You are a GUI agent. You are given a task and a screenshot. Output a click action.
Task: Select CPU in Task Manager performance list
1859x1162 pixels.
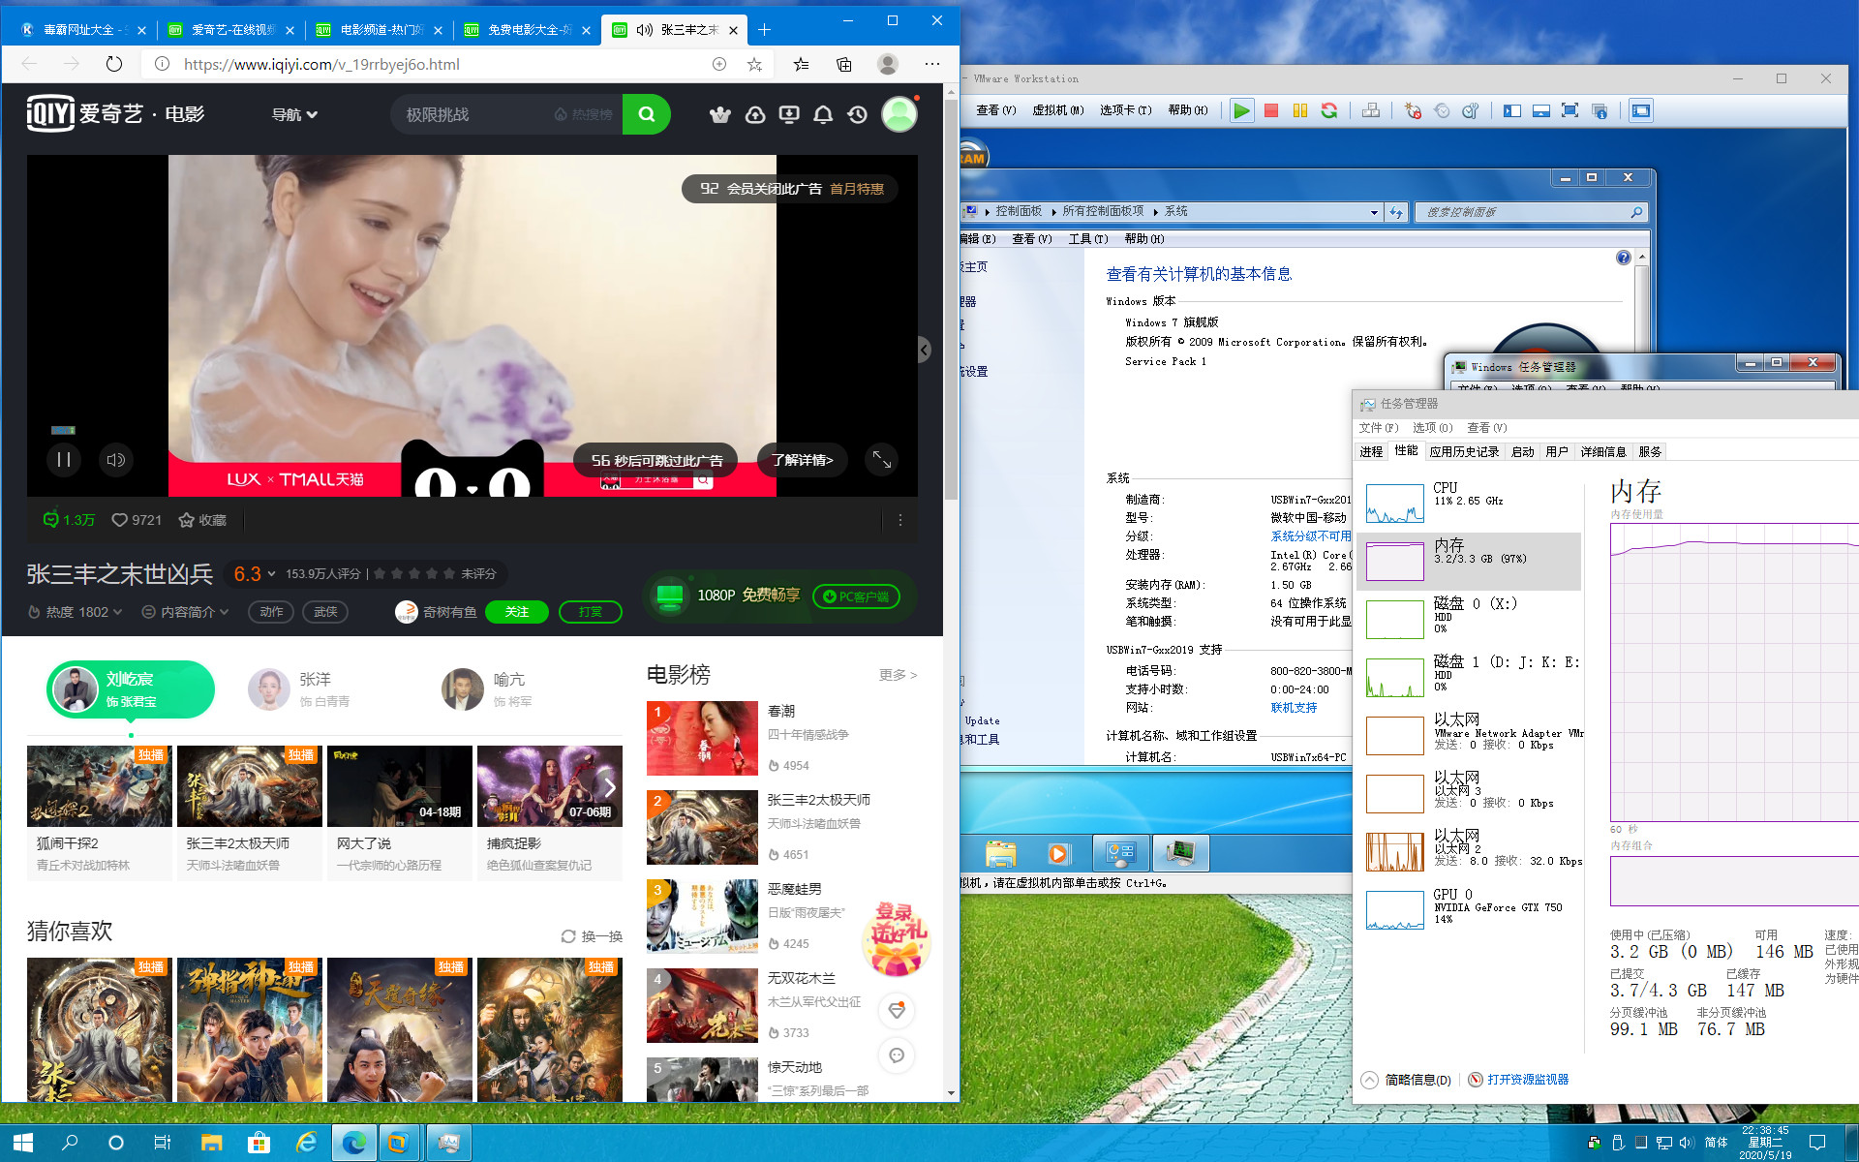tap(1471, 504)
